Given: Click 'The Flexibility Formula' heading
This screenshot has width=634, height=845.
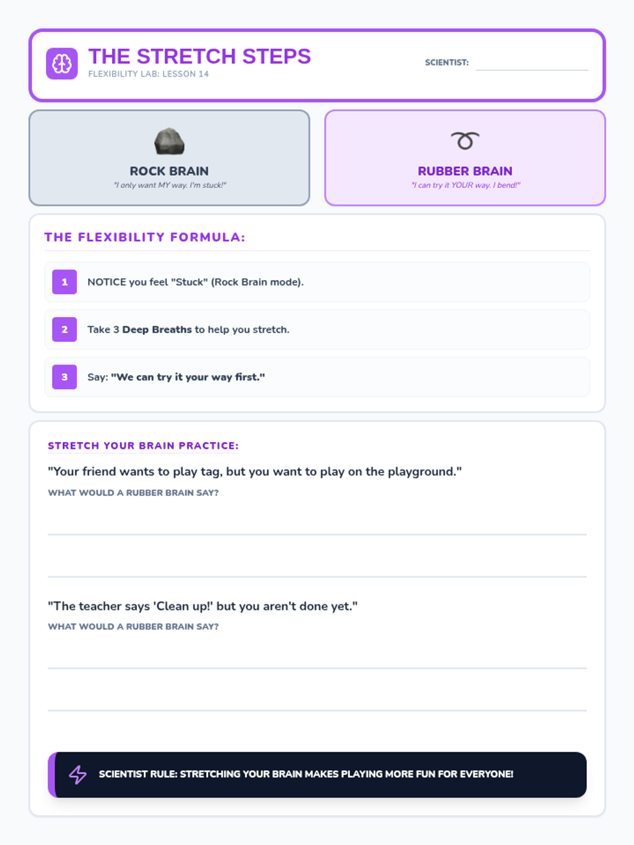Looking at the screenshot, I should [x=145, y=237].
